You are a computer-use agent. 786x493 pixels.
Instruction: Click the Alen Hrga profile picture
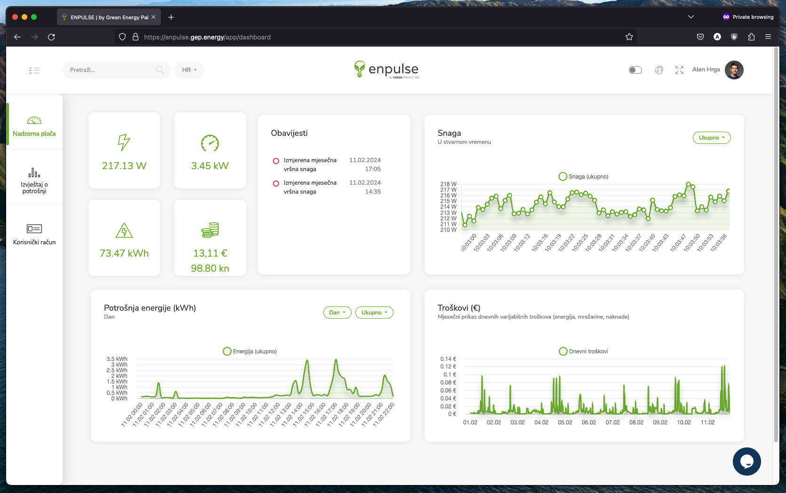coord(734,70)
